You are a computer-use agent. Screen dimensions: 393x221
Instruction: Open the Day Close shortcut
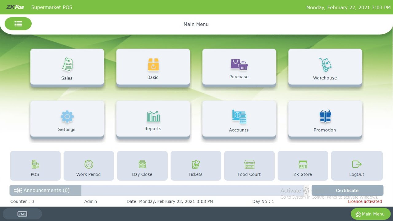142,166
